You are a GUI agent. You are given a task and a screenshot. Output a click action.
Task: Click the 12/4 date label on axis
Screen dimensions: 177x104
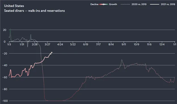tap(162, 45)
